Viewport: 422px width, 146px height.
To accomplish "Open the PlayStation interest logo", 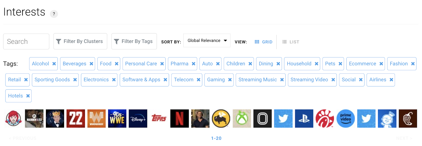I will pos(304,119).
